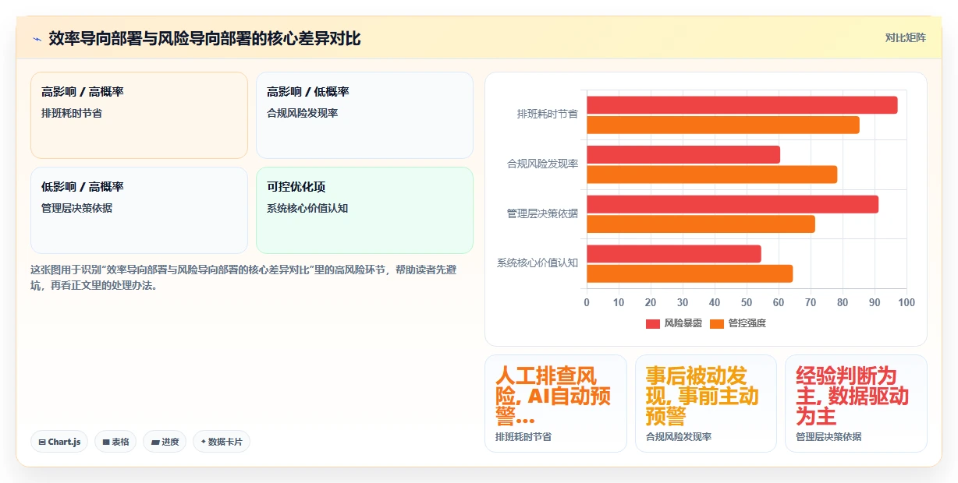Click the orange 合规风险发现率 bar
This screenshot has height=483, width=958.
tap(711, 175)
